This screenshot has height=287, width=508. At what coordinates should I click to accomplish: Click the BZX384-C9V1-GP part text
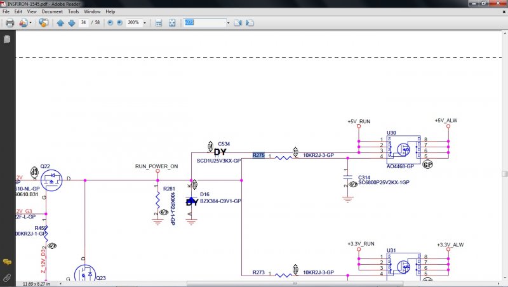[220, 201]
